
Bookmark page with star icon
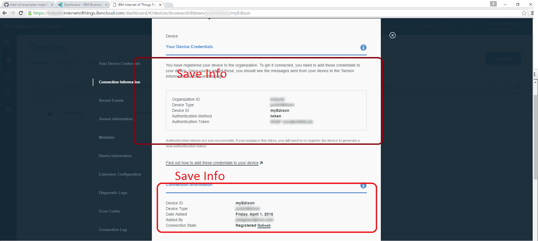click(x=524, y=13)
